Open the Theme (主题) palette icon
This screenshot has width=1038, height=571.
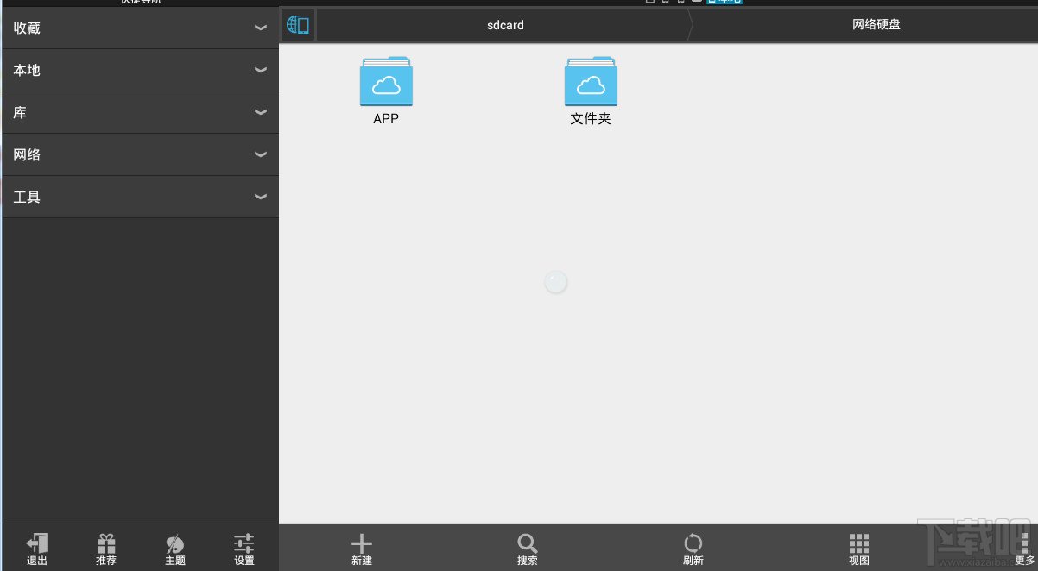click(175, 544)
